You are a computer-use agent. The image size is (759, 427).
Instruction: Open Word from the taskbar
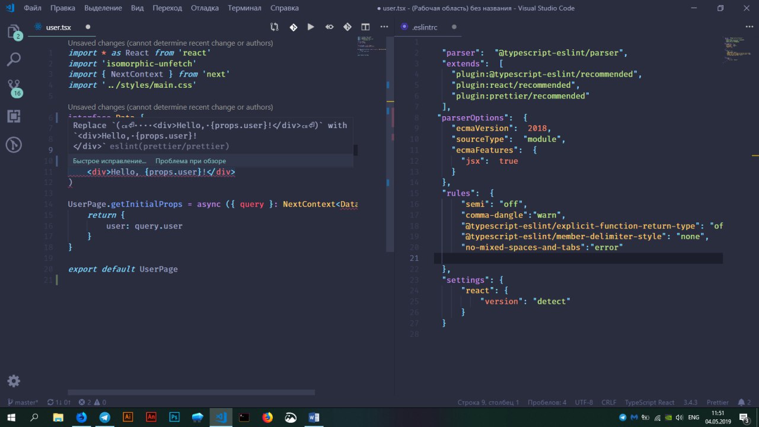pos(314,418)
